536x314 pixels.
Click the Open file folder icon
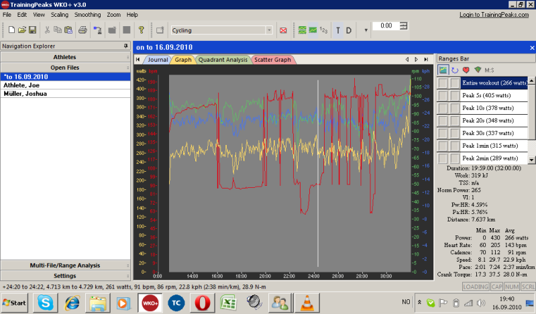21,30
